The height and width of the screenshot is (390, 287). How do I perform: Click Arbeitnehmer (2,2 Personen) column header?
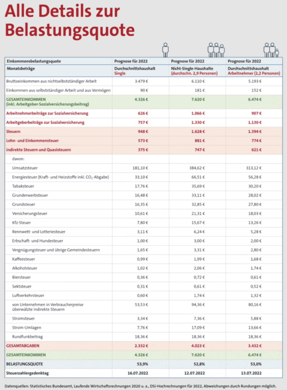[x=254, y=73]
